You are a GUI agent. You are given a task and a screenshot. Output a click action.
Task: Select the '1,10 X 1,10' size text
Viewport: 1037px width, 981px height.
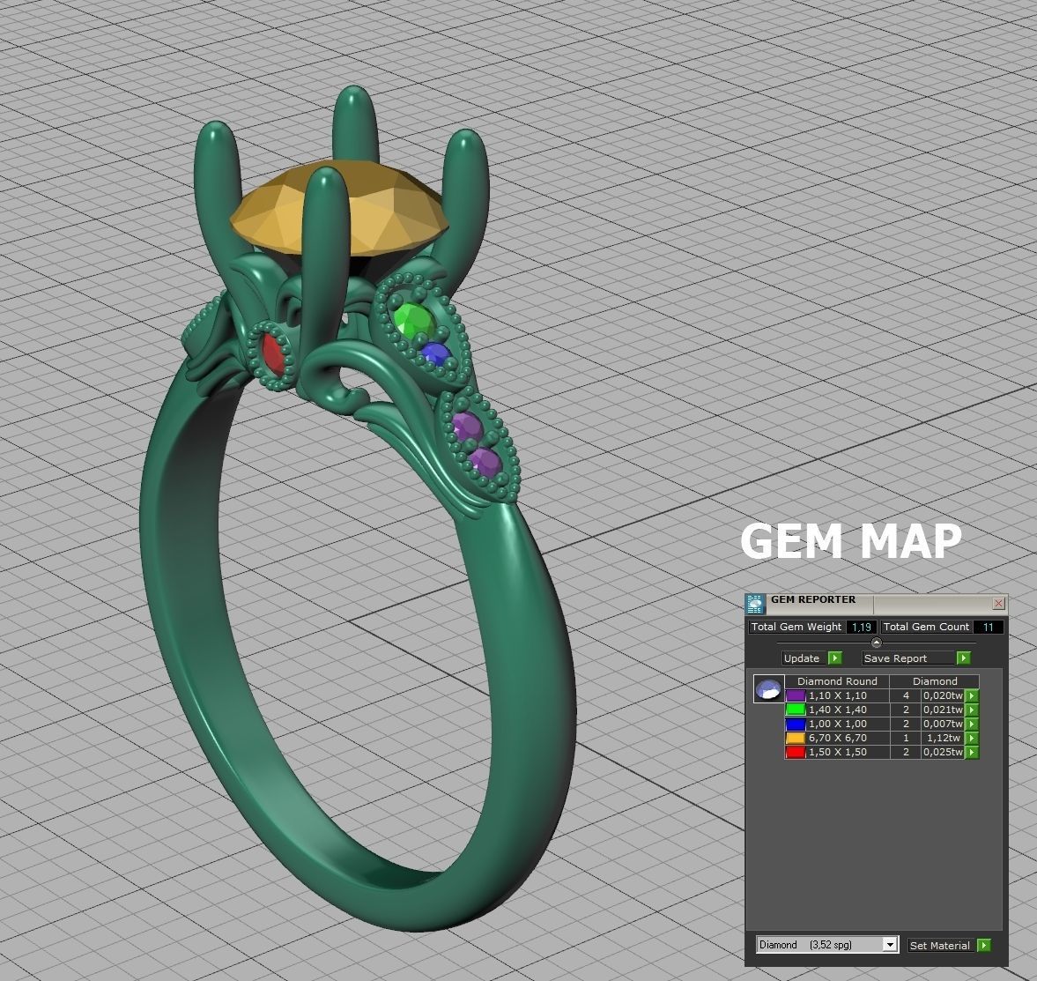click(837, 696)
